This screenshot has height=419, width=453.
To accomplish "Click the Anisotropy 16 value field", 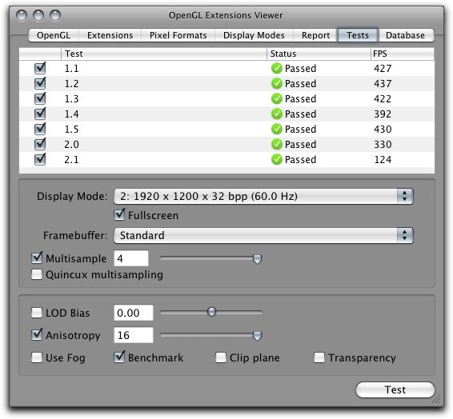I will 134,335.
